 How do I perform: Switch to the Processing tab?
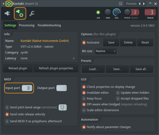(x=27, y=25)
